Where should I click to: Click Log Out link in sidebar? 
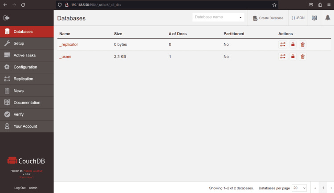20,188
